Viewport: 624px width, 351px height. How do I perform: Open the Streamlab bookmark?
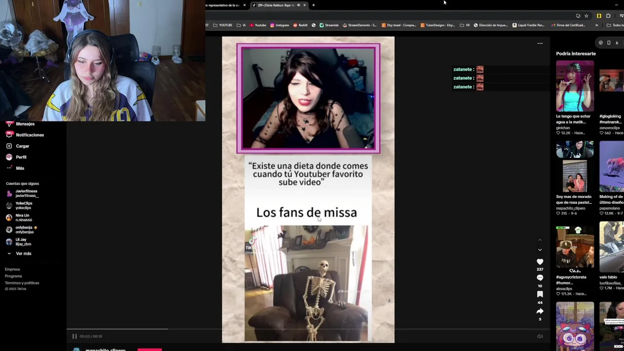329,25
